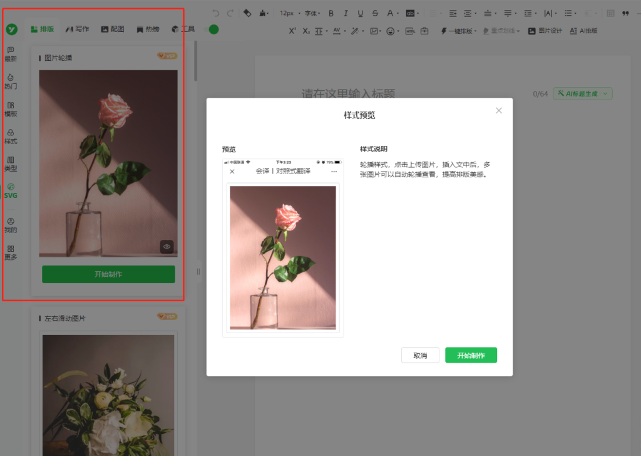Click the 图片轮播 rose thumbnail
Screen dimensions: 641x456
pyautogui.click(x=108, y=163)
